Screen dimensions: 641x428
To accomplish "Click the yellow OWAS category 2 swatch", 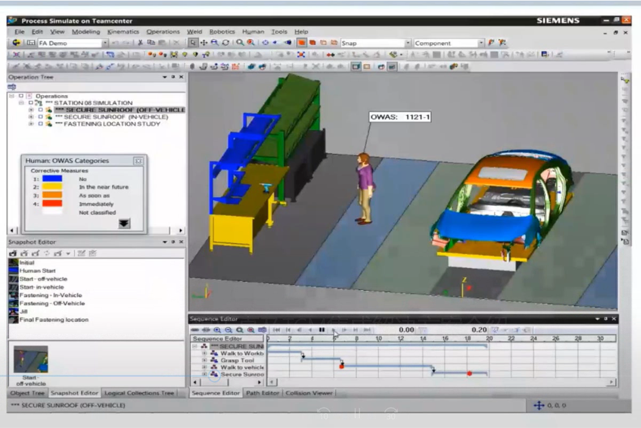I will tap(52, 187).
